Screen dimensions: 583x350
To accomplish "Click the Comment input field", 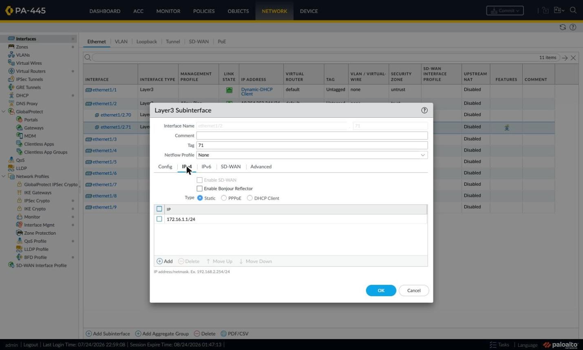I will tap(312, 135).
